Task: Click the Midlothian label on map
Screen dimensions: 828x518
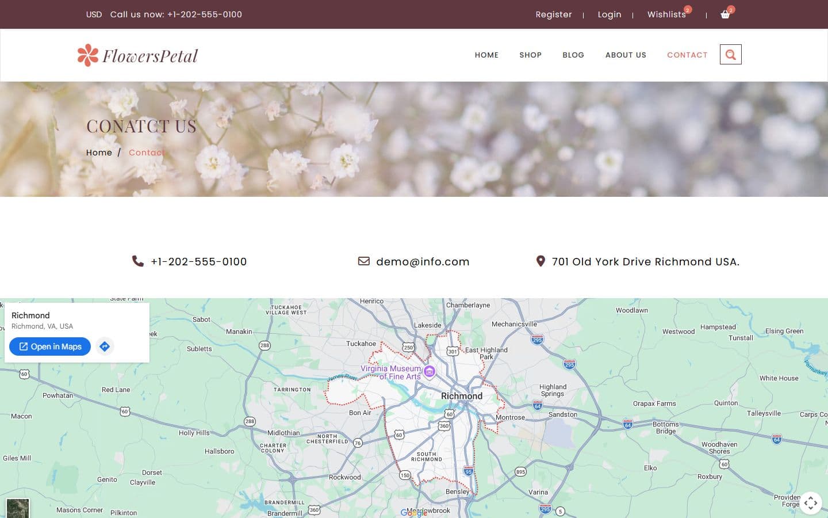Action: [283, 433]
